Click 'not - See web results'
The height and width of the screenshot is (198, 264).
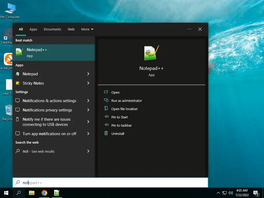[x=39, y=151]
